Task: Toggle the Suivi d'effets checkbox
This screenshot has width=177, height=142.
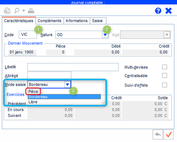Action: [164, 85]
